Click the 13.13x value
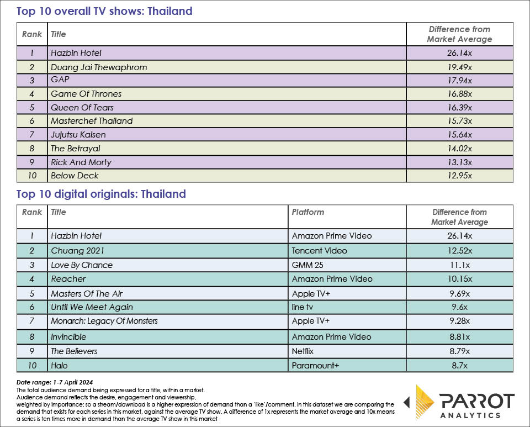The height and width of the screenshot is (427, 530). (460, 162)
